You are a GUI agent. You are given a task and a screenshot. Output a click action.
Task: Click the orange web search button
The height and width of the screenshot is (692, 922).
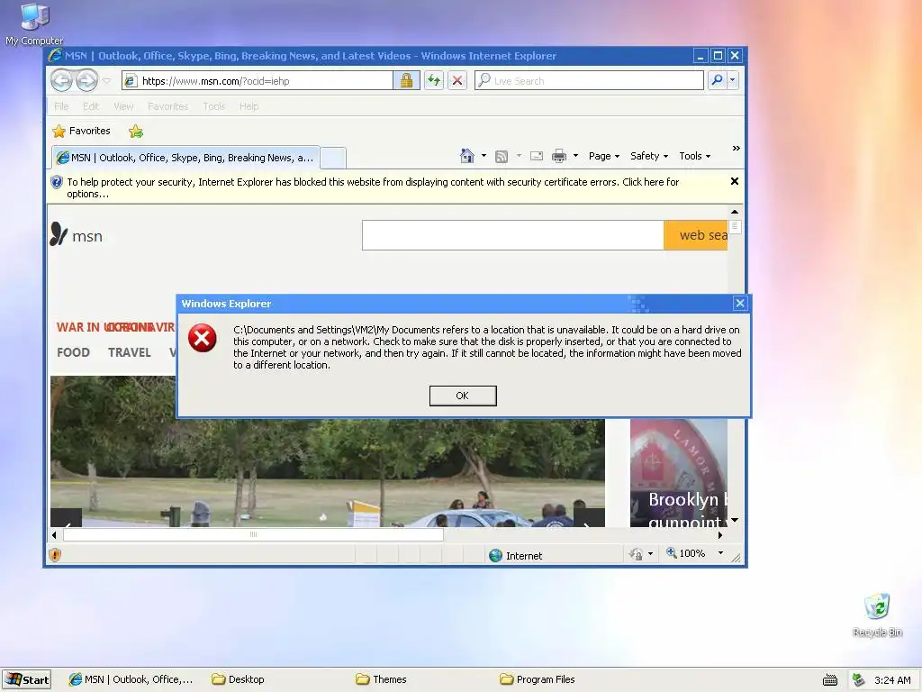click(x=696, y=235)
